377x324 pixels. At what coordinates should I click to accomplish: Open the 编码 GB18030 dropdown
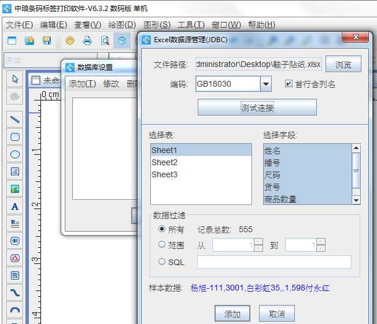[265, 84]
